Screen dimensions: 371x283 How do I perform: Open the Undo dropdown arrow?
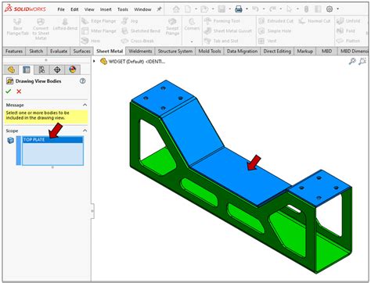264,9
